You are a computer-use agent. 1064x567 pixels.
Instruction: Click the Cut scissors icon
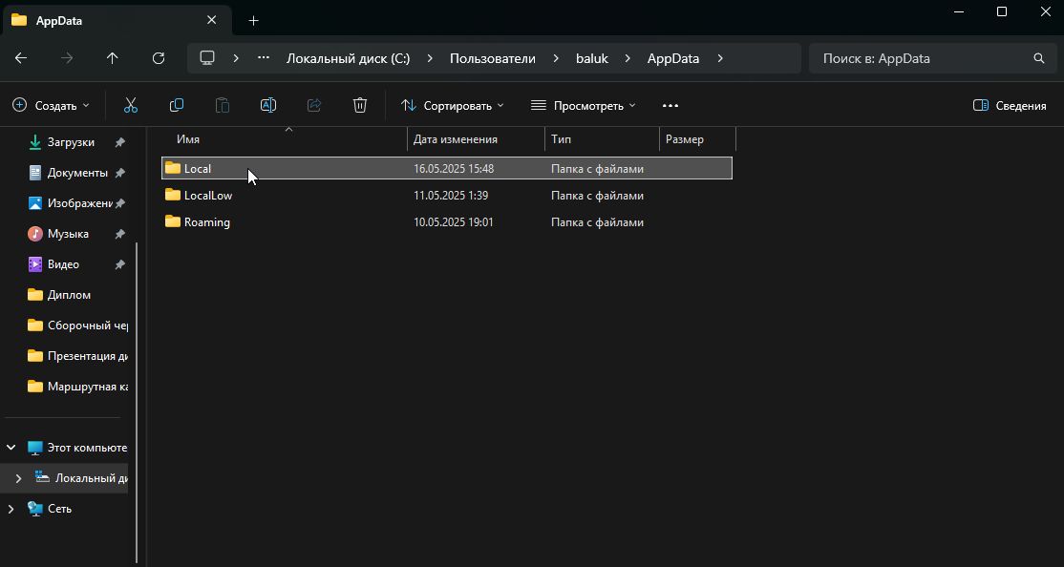pyautogui.click(x=131, y=105)
